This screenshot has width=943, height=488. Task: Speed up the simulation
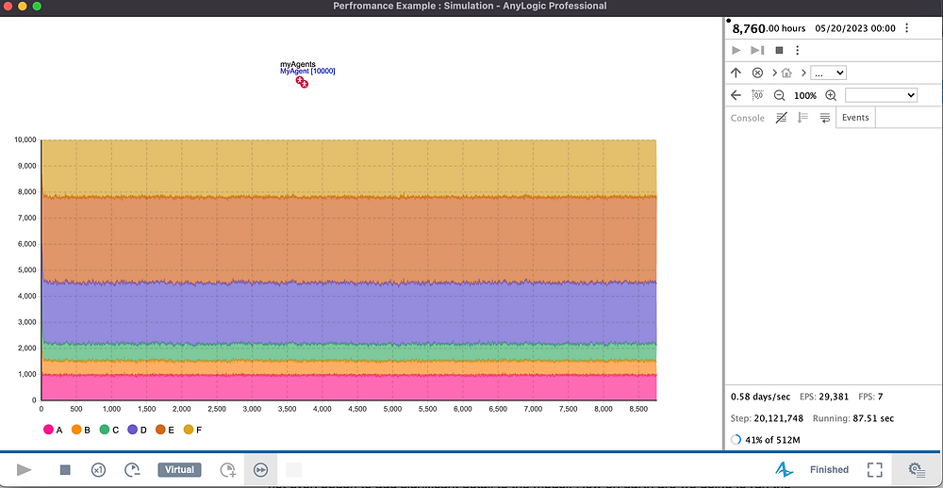click(227, 470)
